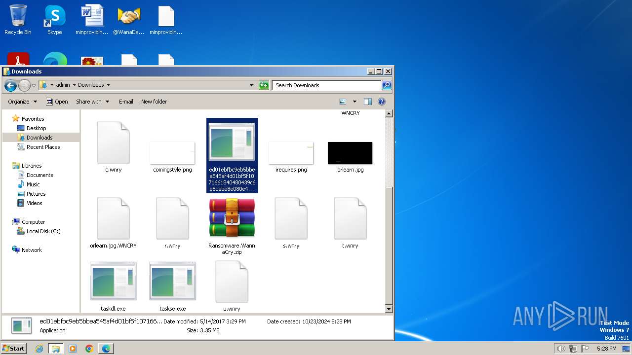
Task: Open the Recycle Bin desktop icon
Action: [x=18, y=20]
